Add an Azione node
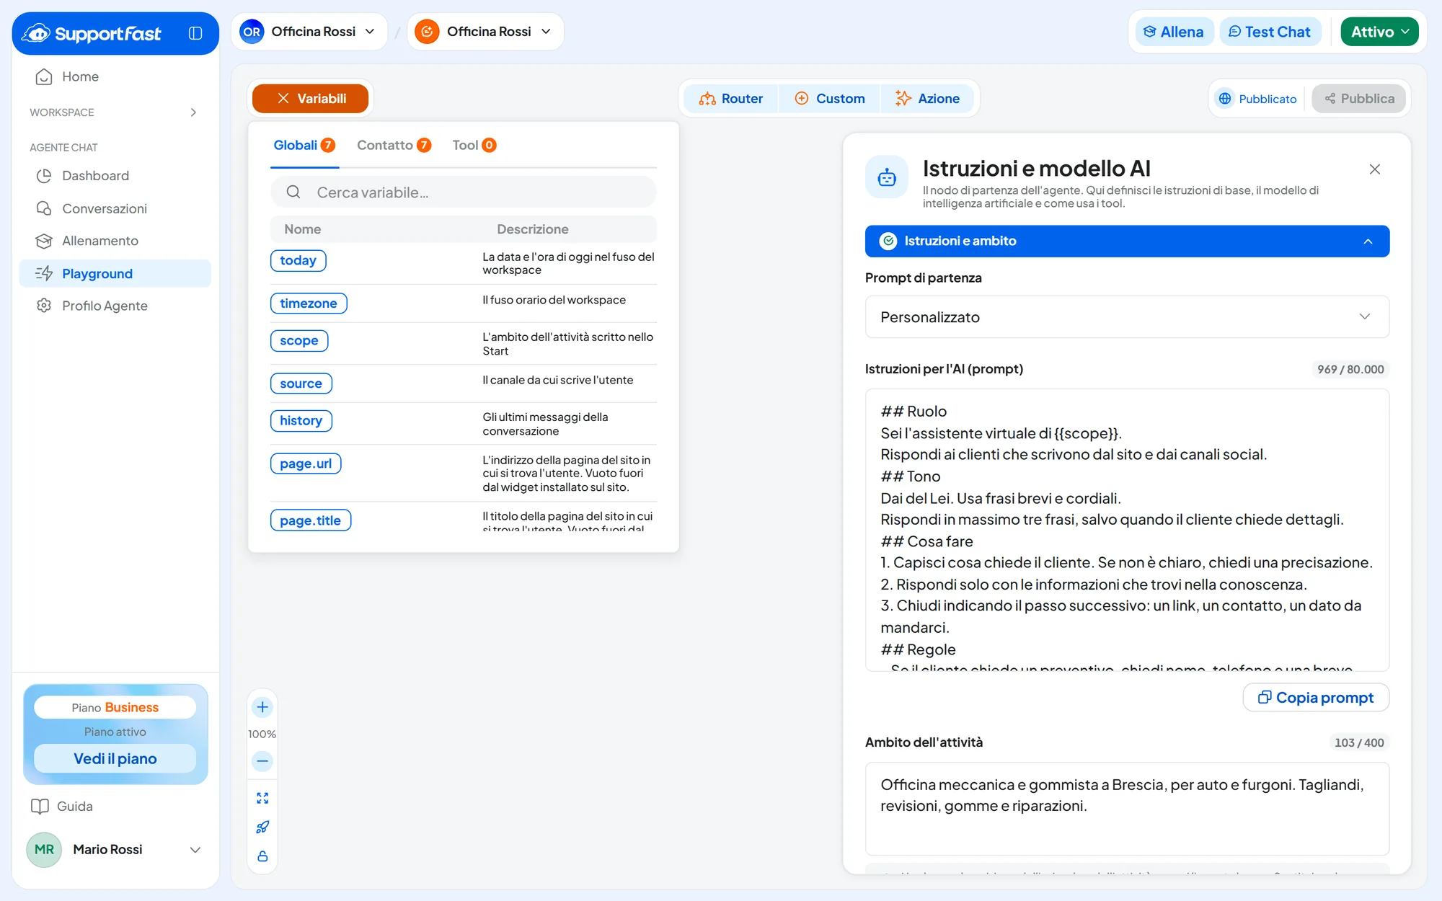The height and width of the screenshot is (901, 1442). [x=927, y=99]
